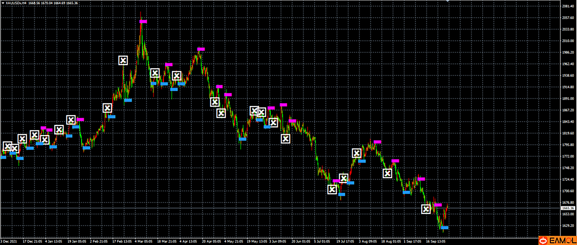577x245 pixels.
Task: Select the rightmost X marker on price line
Action: [x=426, y=209]
